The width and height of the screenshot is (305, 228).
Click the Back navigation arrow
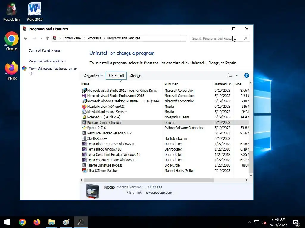[x=26, y=38]
